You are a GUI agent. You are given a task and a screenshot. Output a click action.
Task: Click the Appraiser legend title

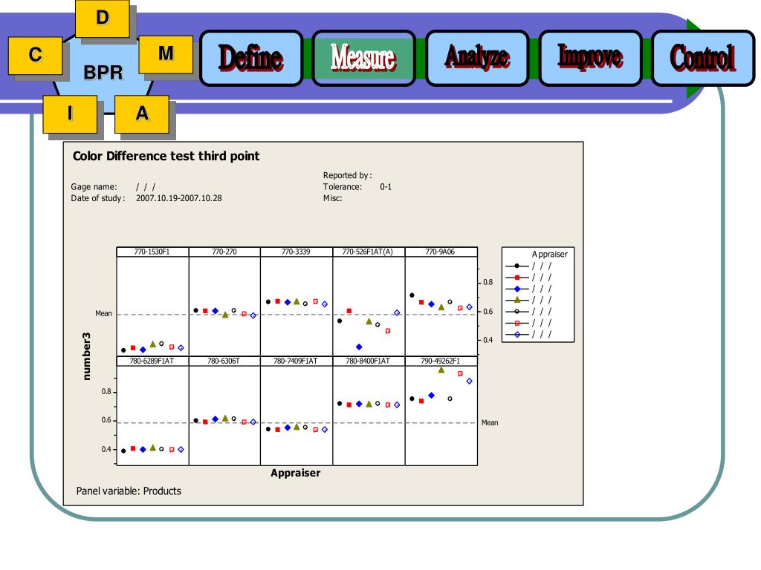549,255
